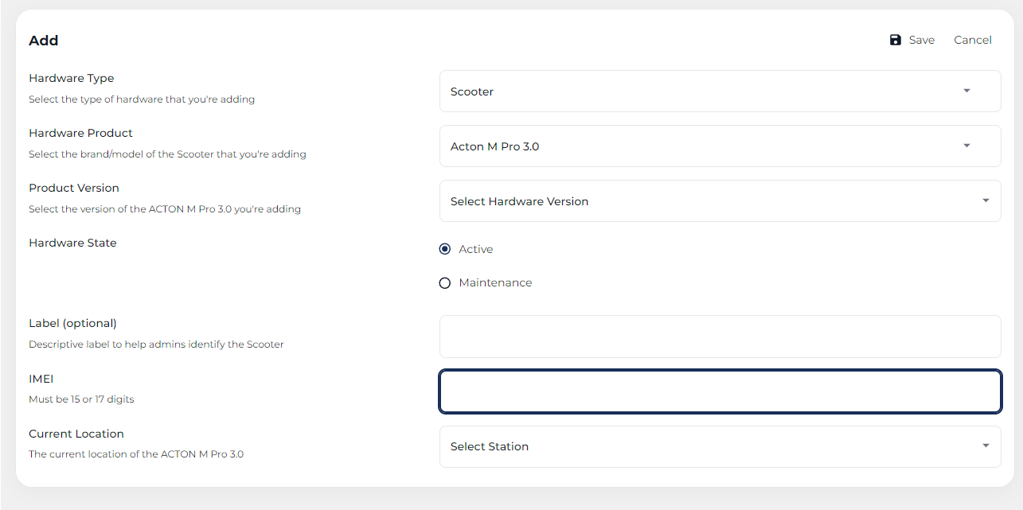Cancel adding the hardware
Viewport: 1023px width, 510px height.
coord(972,40)
